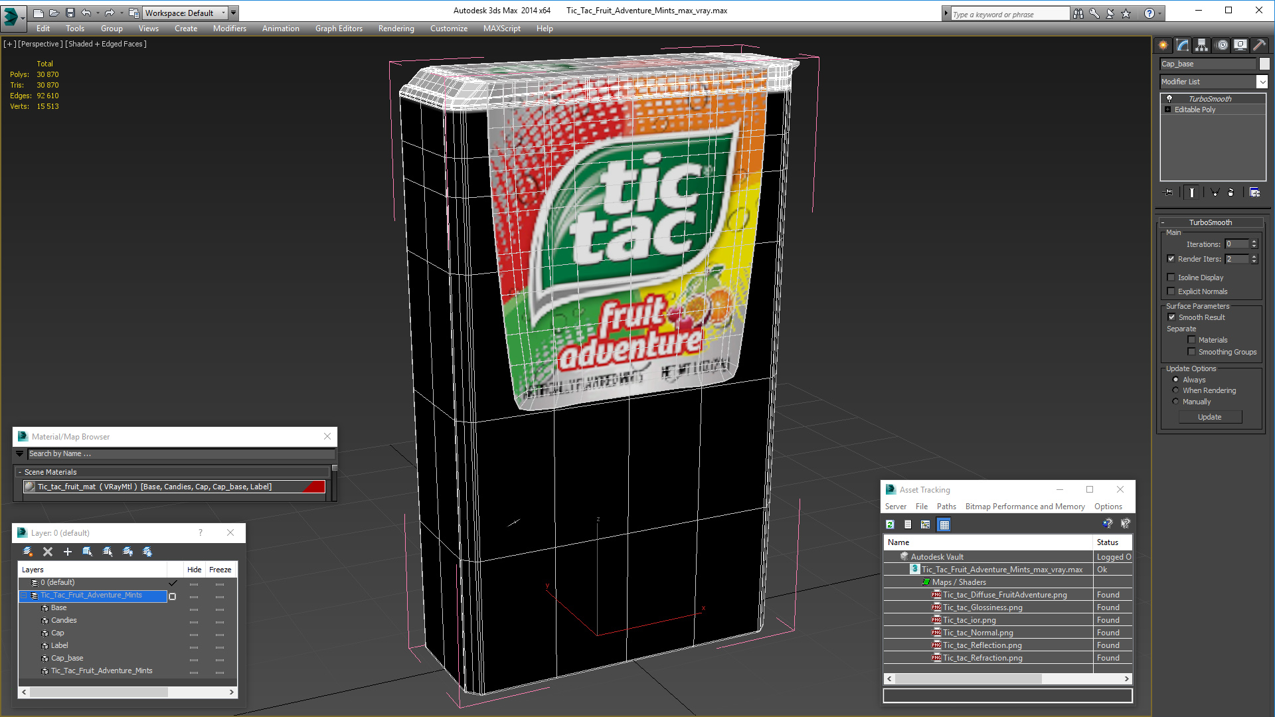
Task: Table view icon in Asset Tracking toolbar
Action: coord(944,524)
